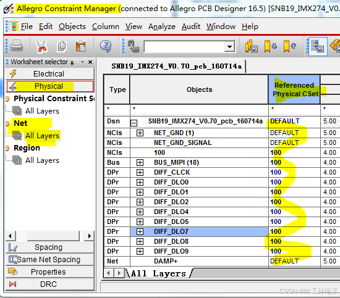This screenshot has height=298, width=340.
Task: Toggle the worksheet tree view icon
Action: [318, 46]
